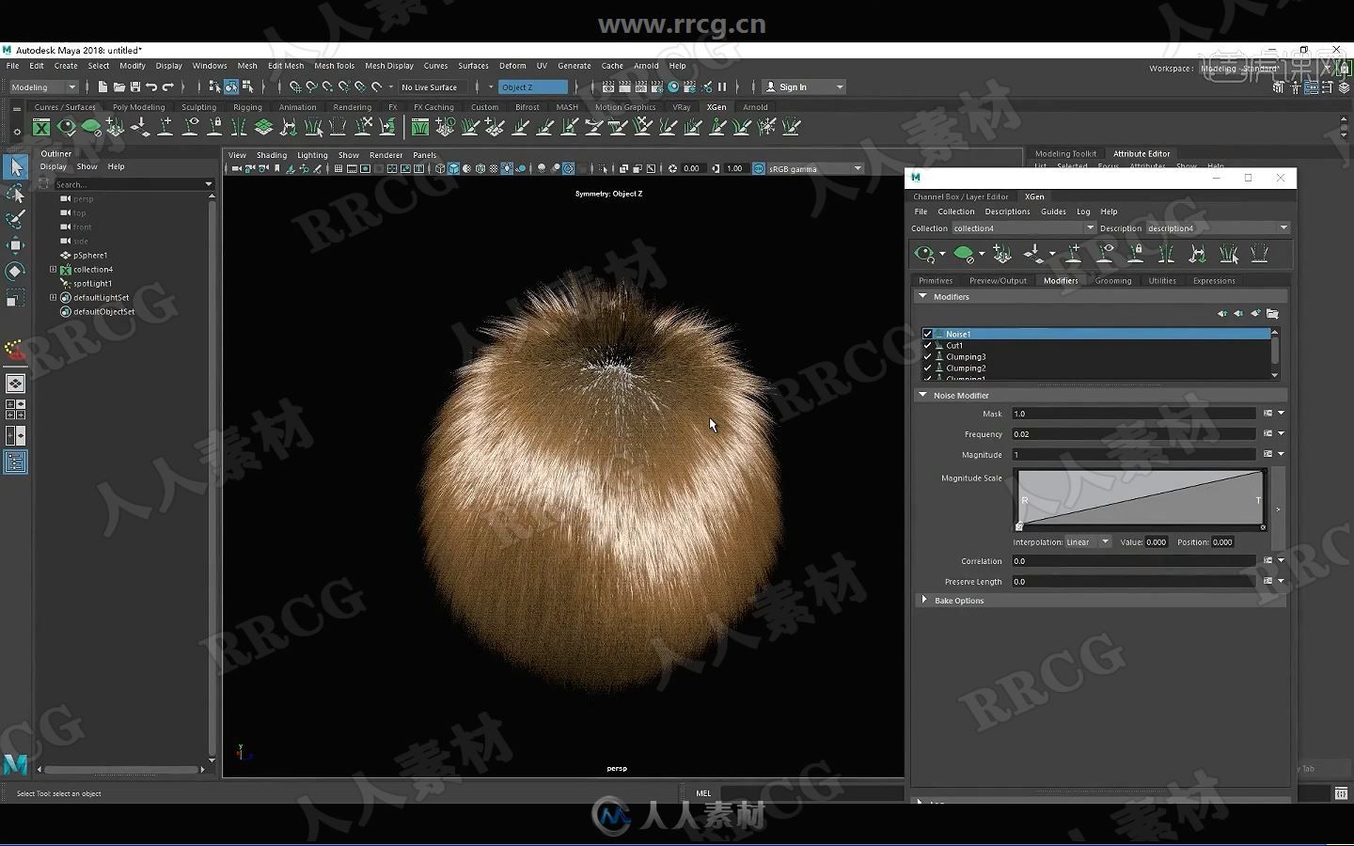Open the viewport Shading menu
Screen dimensions: 1354x846
272,155
